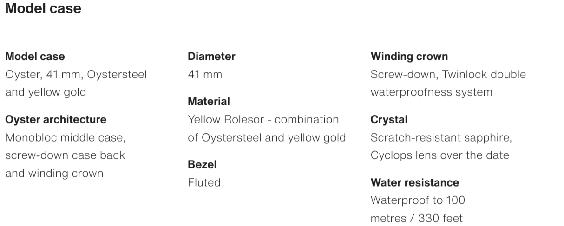The image size is (564, 226).
Task: Click the "Oyster architecture" label
Action: 56,120
